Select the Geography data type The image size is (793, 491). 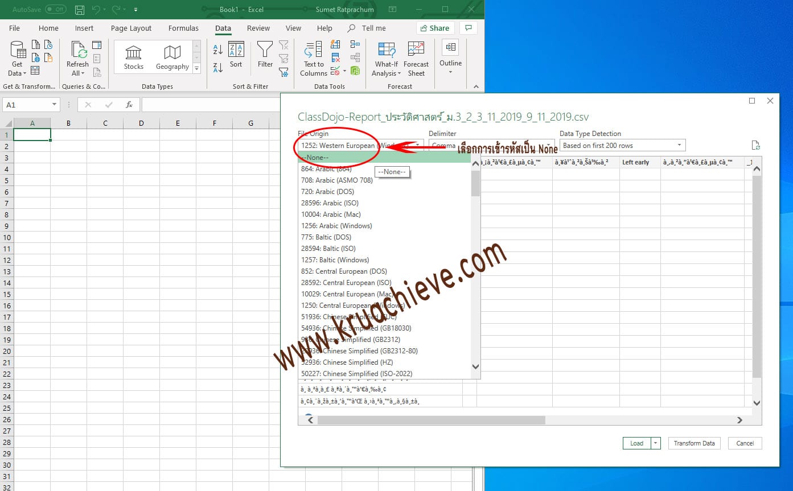[172, 59]
